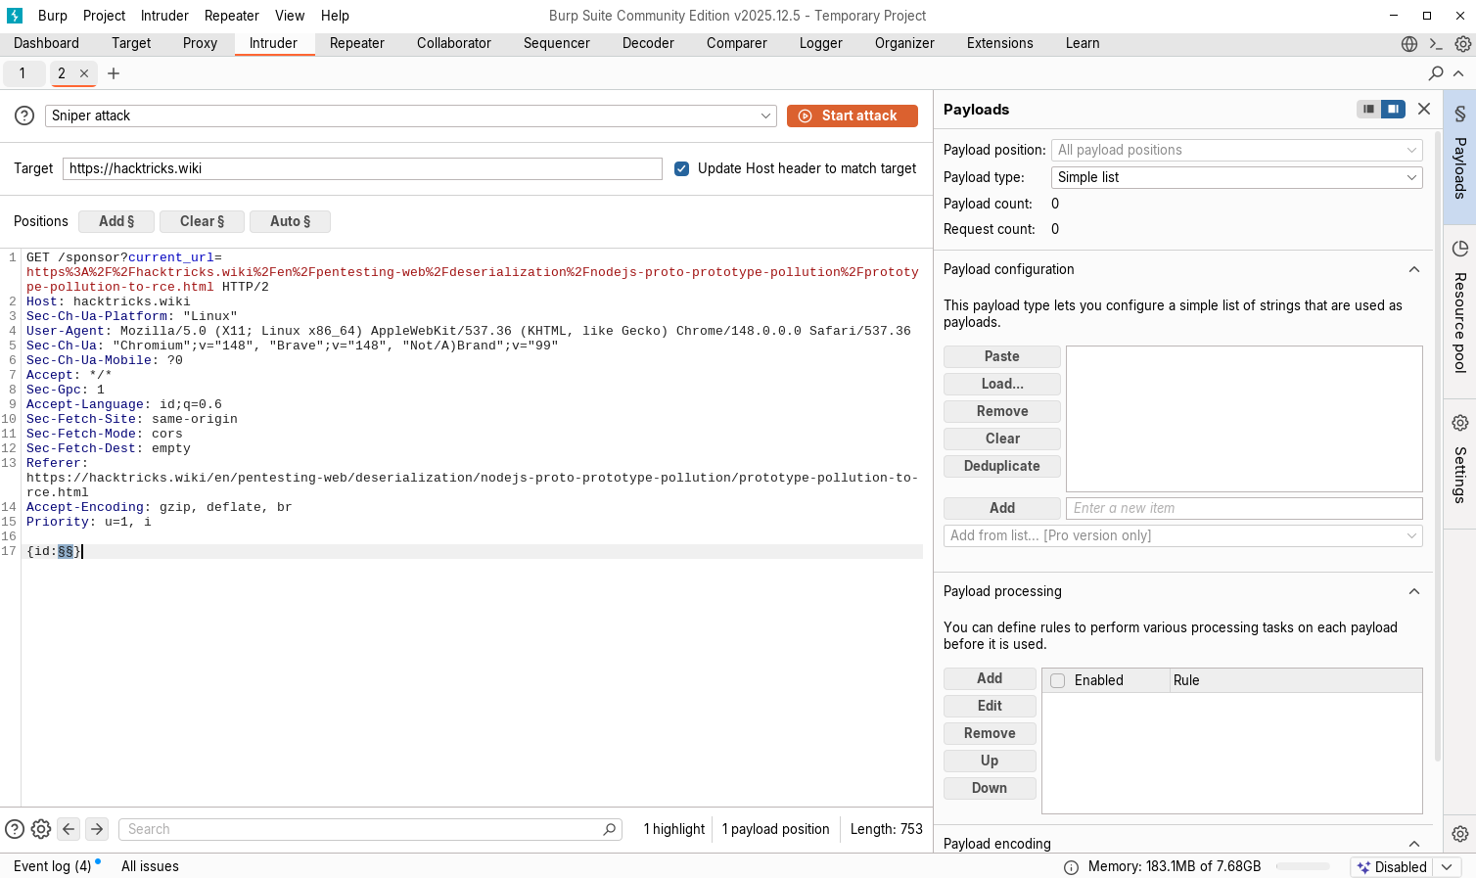Collapse the Payload processing section
The image size is (1476, 878).
click(x=1414, y=591)
